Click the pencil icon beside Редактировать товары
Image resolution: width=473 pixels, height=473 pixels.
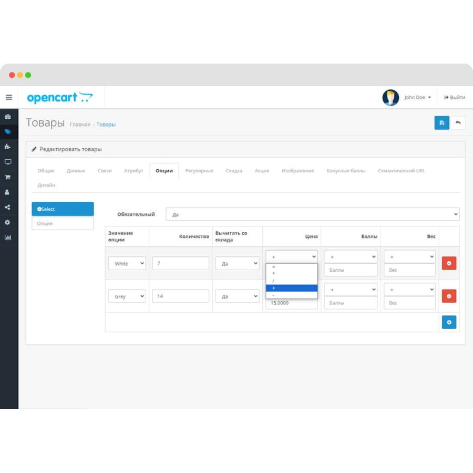34,149
